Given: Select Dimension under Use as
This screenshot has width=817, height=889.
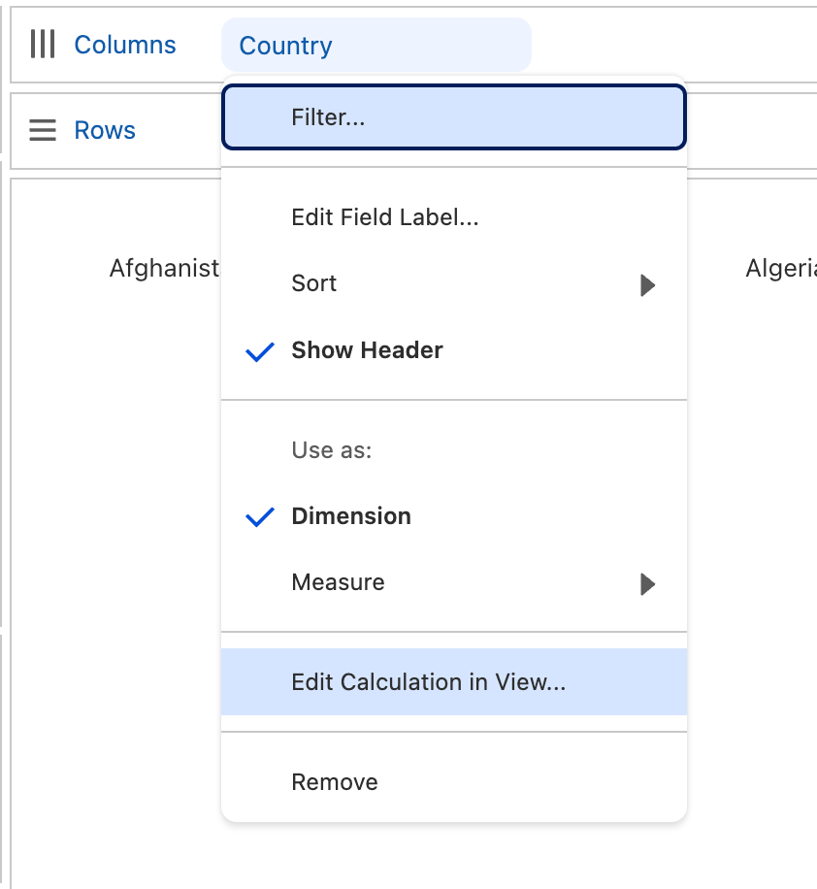Looking at the screenshot, I should [351, 516].
